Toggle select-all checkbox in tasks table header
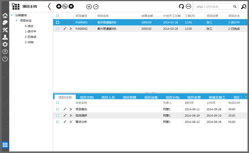Screen dimensions: 249x153 click(x=58, y=103)
